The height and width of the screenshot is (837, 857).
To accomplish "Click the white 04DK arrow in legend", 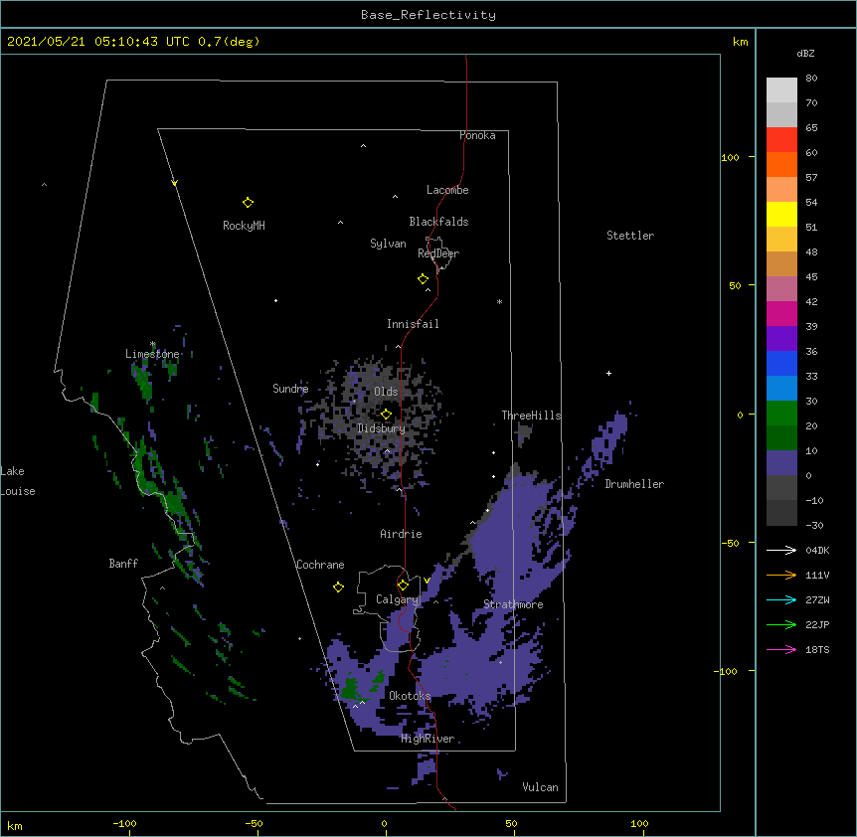I will point(781,550).
